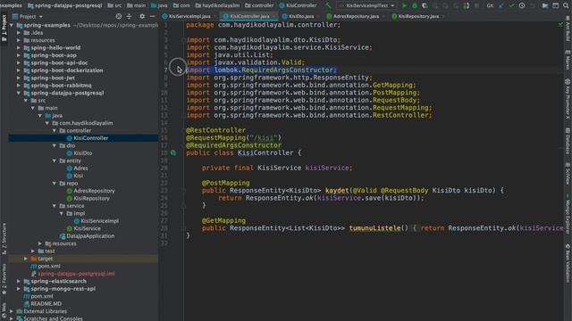Viewport: 572px width, 321px height.
Task: Click the locate-file target icon in Project panel
Action: click(119, 16)
